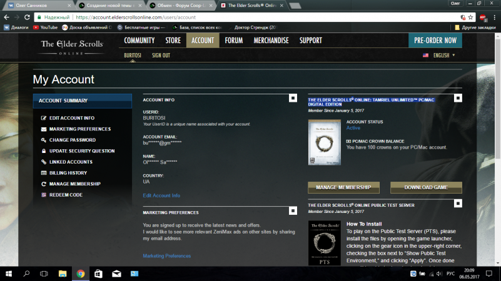Screen dimensions: 501x281
Task: Open the Доктор Стрендж bookmark
Action: tap(253, 27)
